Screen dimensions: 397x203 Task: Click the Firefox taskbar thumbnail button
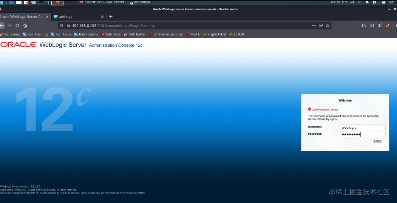coord(57,2)
